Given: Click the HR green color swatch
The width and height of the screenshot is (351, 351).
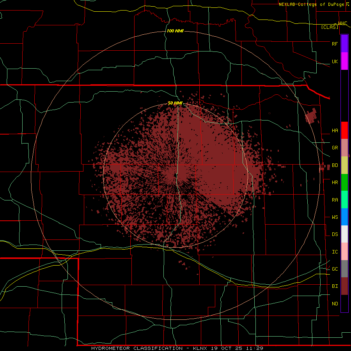Looking at the screenshot, I should click(344, 183).
